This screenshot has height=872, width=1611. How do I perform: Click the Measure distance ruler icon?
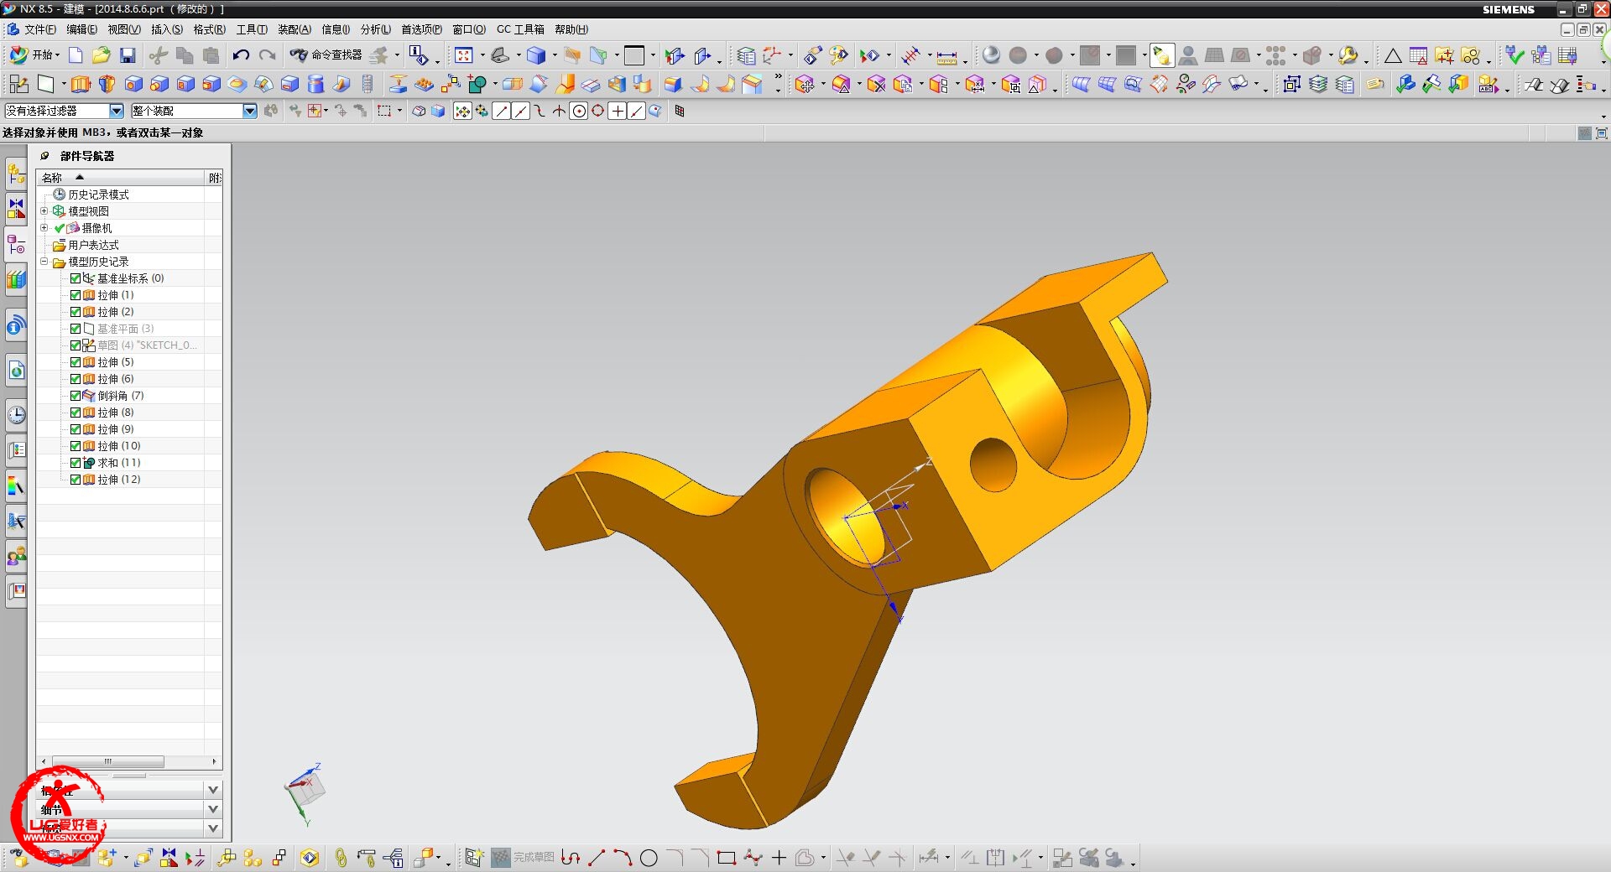pyautogui.click(x=946, y=56)
